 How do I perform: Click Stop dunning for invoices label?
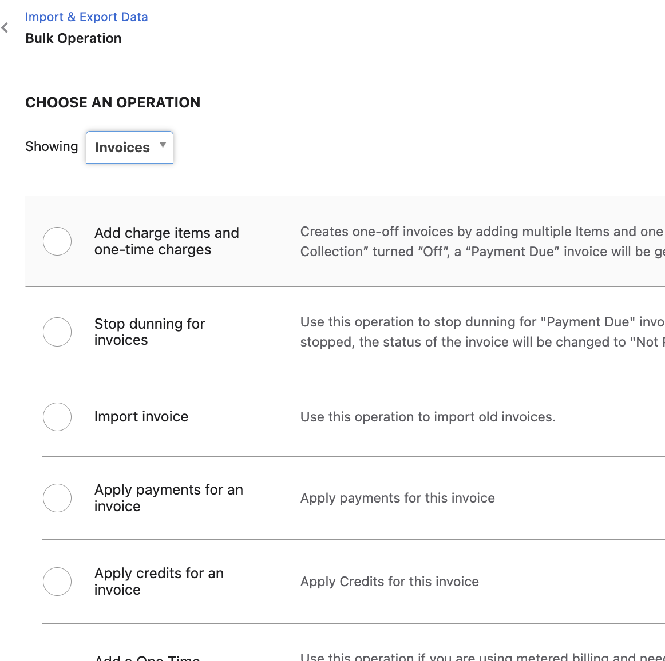[149, 332]
